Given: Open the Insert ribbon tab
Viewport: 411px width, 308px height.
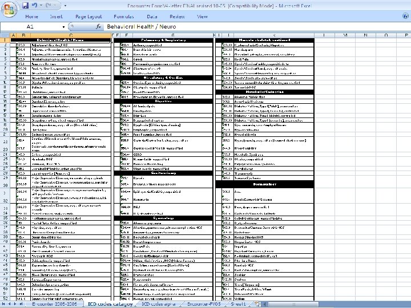Looking at the screenshot, I should 56,17.
